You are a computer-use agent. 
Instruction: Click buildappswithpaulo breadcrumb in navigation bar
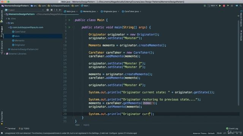(59, 6)
